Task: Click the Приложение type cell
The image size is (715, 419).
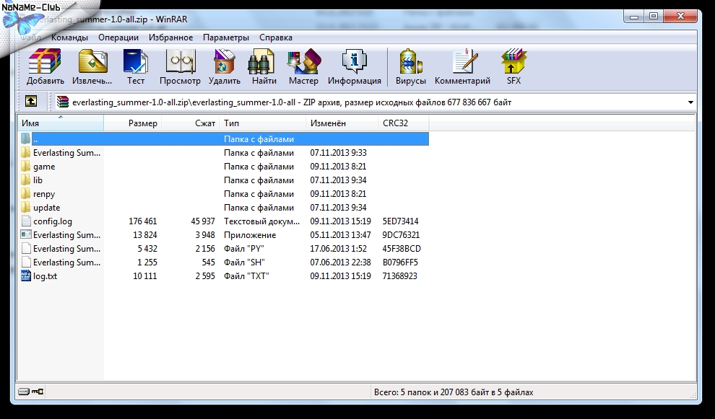Action: coord(250,235)
